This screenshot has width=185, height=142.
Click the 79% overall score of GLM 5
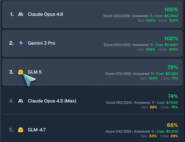point(173,67)
